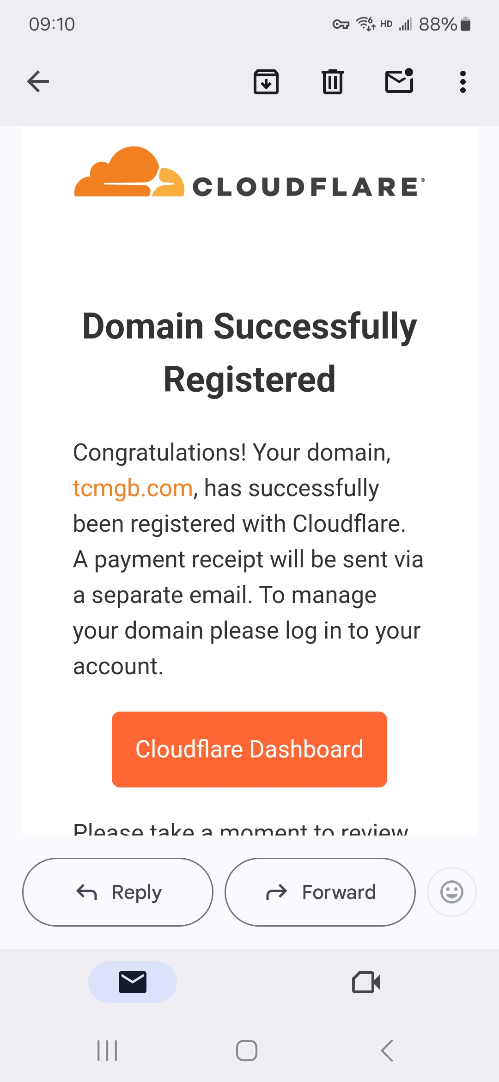Tap the Cloudflare logo image
499x1082 pixels.
click(249, 172)
